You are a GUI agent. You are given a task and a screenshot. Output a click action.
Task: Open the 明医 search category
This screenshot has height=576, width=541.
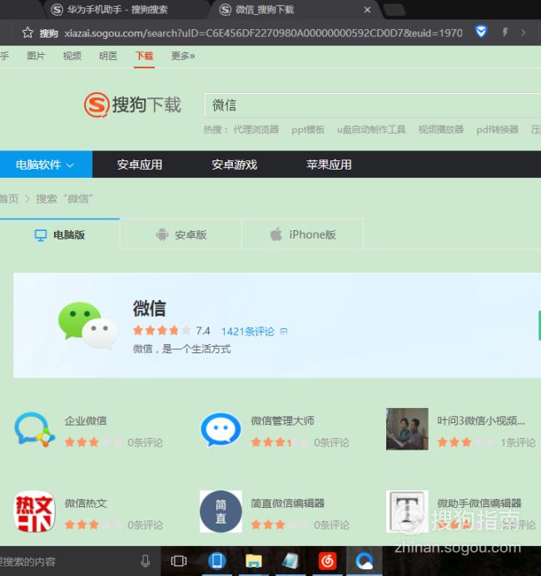tap(107, 56)
